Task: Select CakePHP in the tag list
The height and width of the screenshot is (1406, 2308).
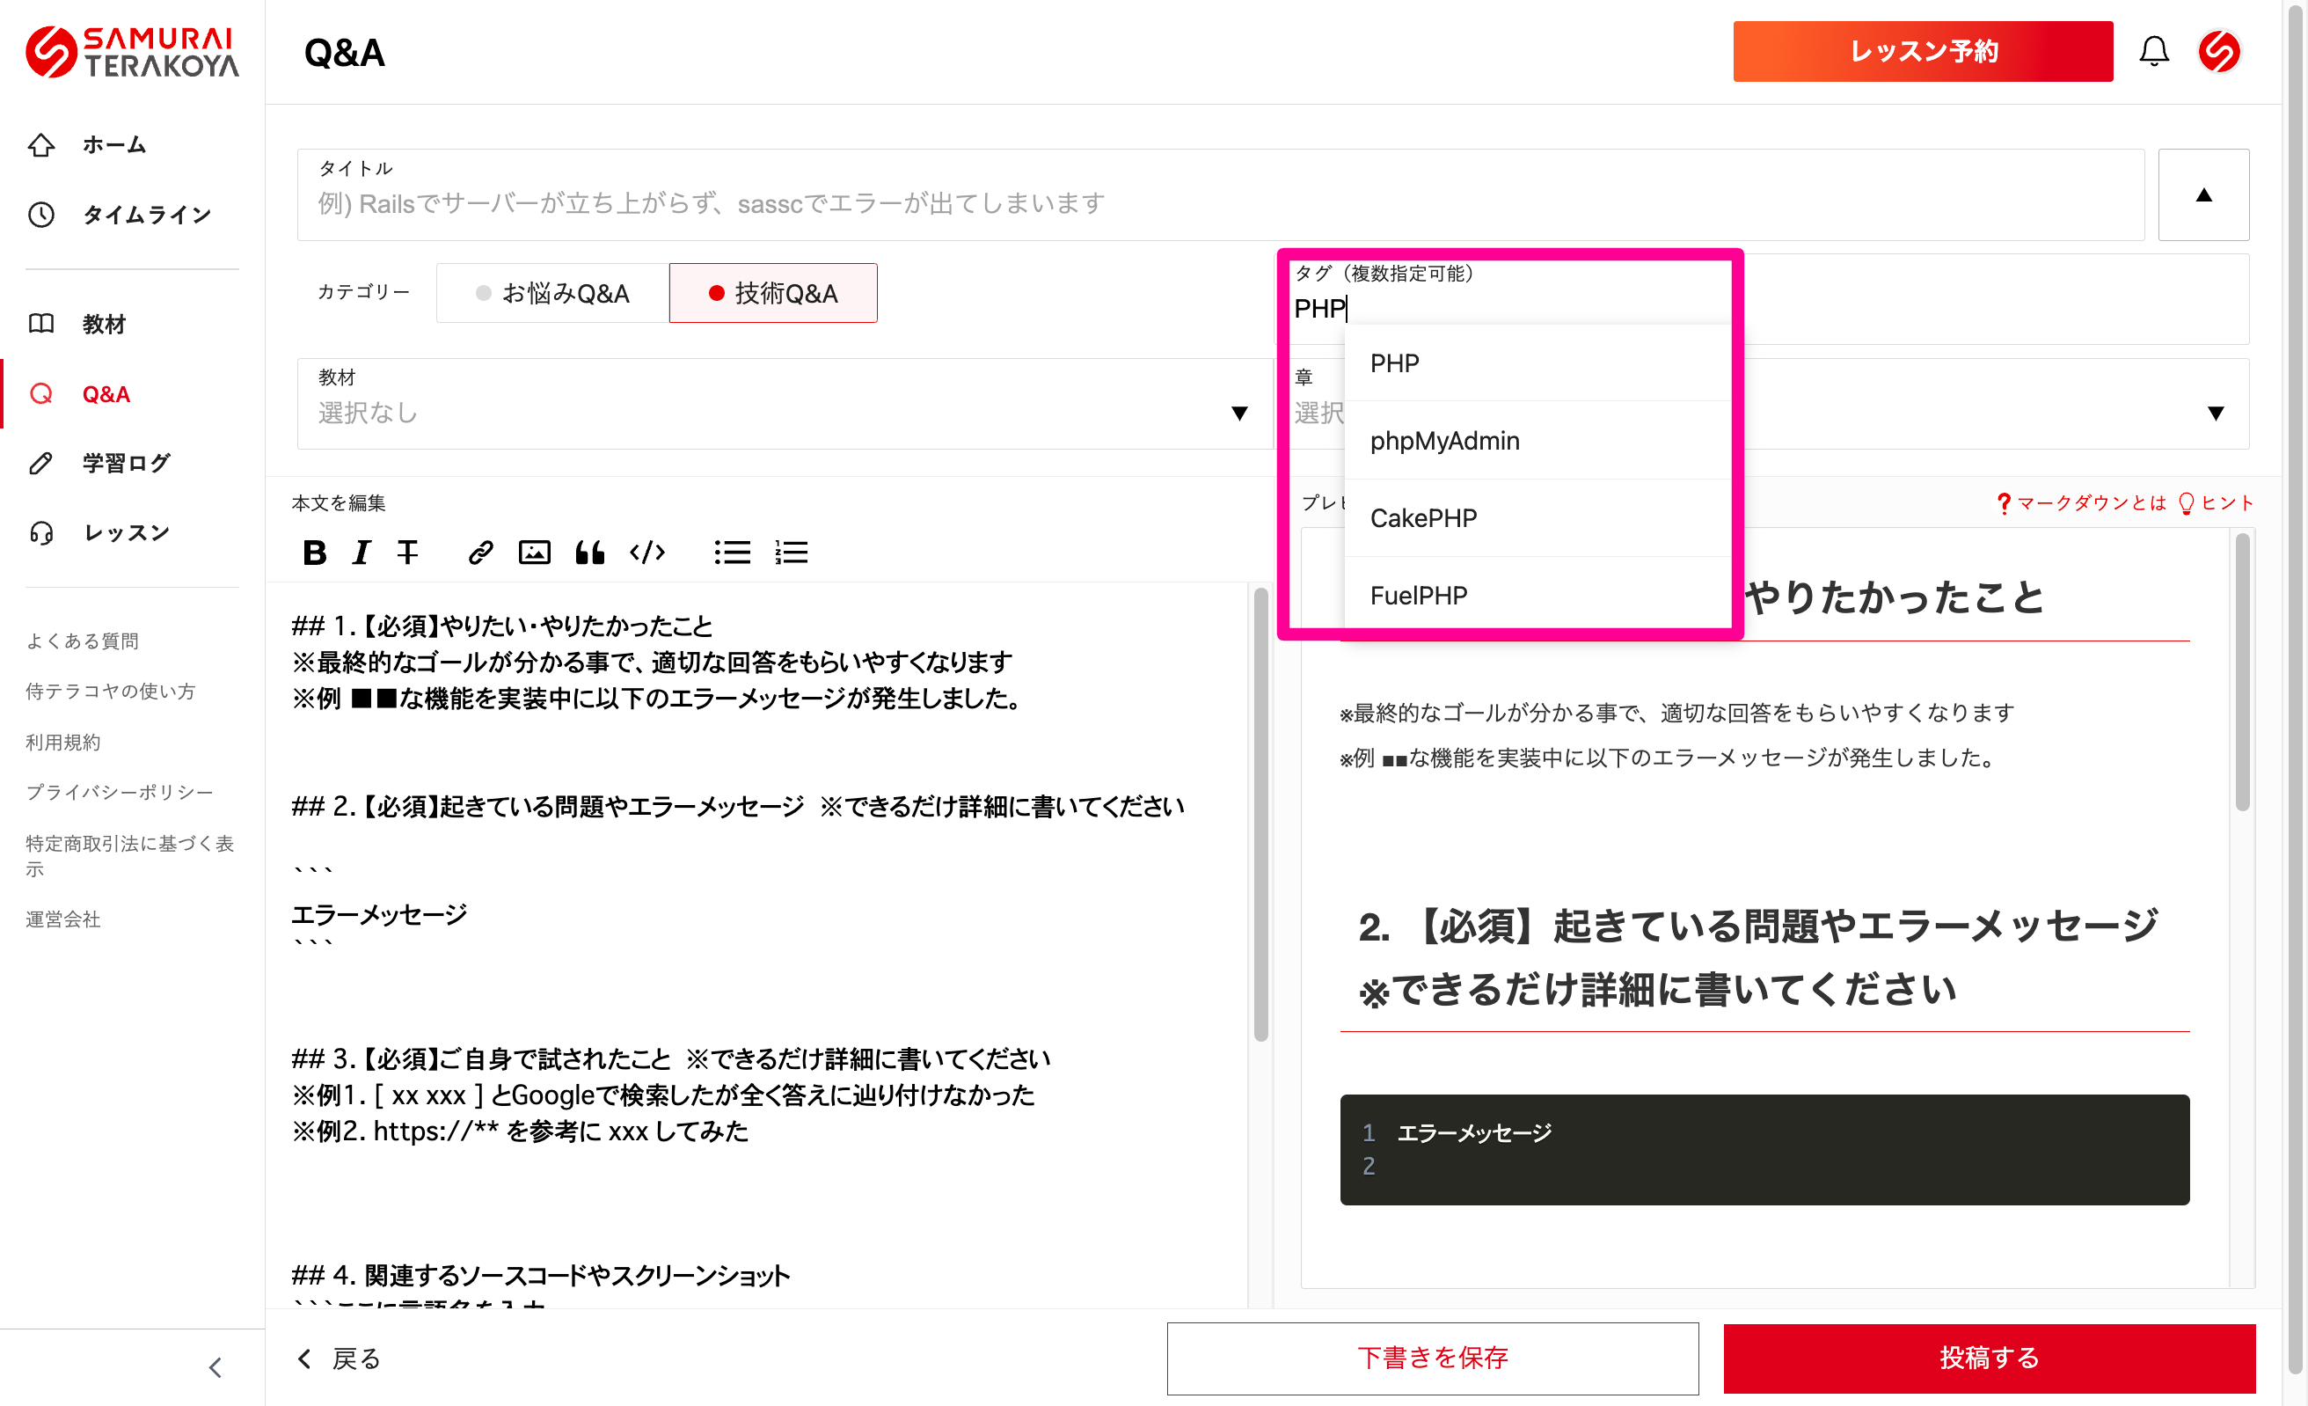Action: pyautogui.click(x=1423, y=518)
